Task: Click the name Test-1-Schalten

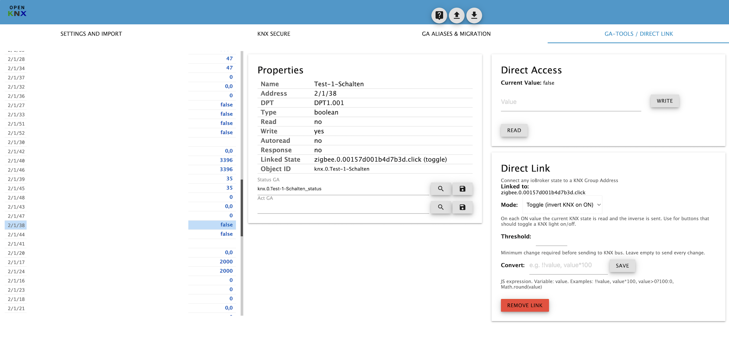Action: tap(339, 84)
